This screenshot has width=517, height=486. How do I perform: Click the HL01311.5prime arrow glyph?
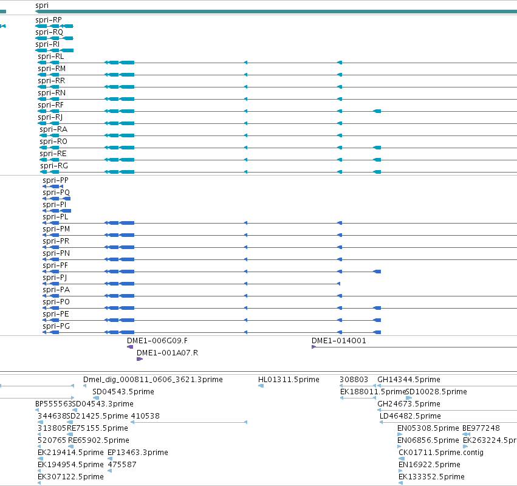261,386
